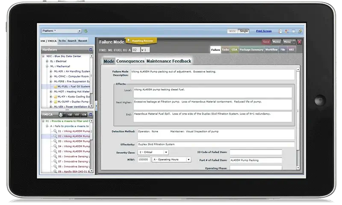The width and height of the screenshot is (342, 205).
Task: Expand the ML-CRAC : Computer Room node
Action: [50, 76]
